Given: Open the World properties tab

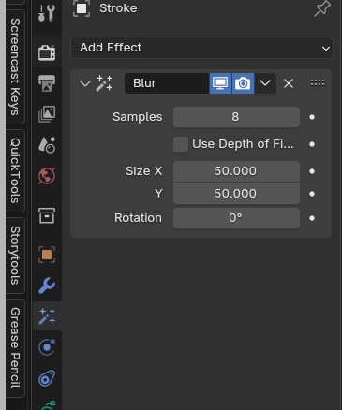Looking at the screenshot, I should (x=47, y=176).
